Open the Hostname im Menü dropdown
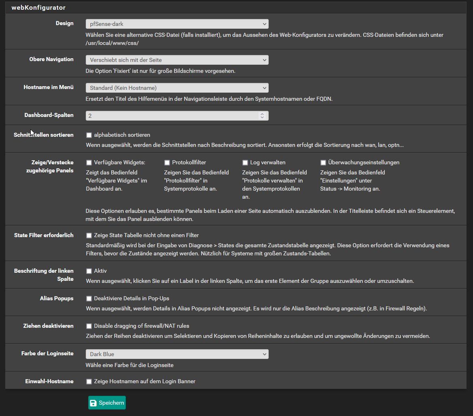Image resolution: width=473 pixels, height=416 pixels. click(177, 88)
